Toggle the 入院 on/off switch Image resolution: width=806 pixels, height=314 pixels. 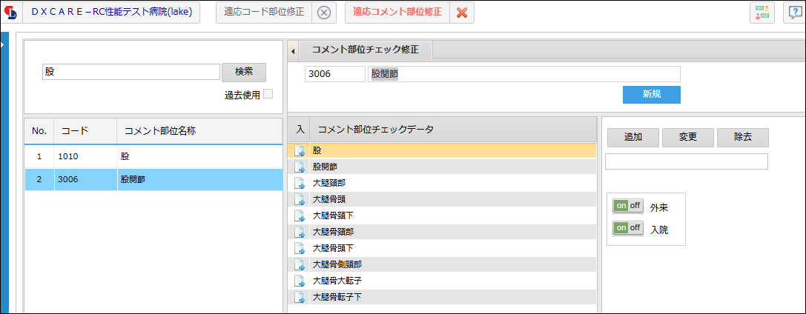coord(627,228)
